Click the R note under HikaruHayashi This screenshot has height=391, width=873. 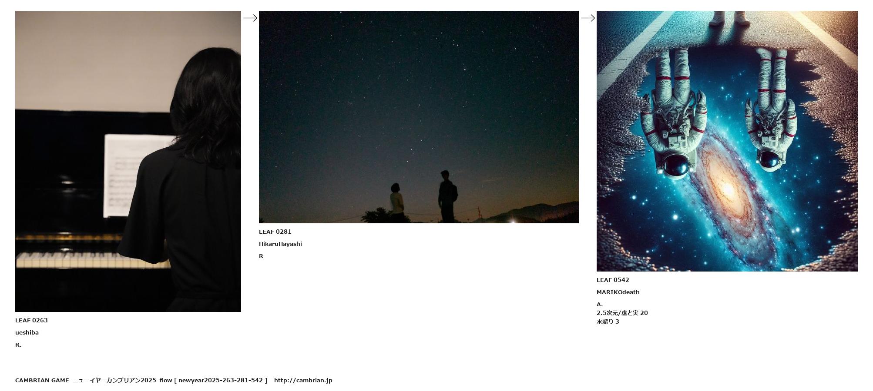261,256
